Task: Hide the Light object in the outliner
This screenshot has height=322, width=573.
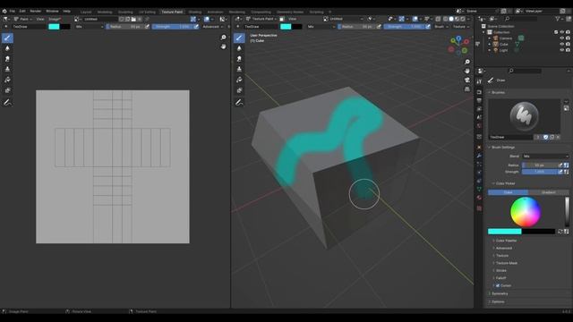Action: click(x=562, y=50)
